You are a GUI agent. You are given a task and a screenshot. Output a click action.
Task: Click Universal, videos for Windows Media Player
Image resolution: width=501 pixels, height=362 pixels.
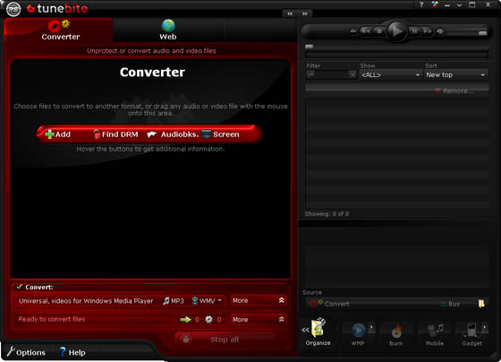coord(86,301)
